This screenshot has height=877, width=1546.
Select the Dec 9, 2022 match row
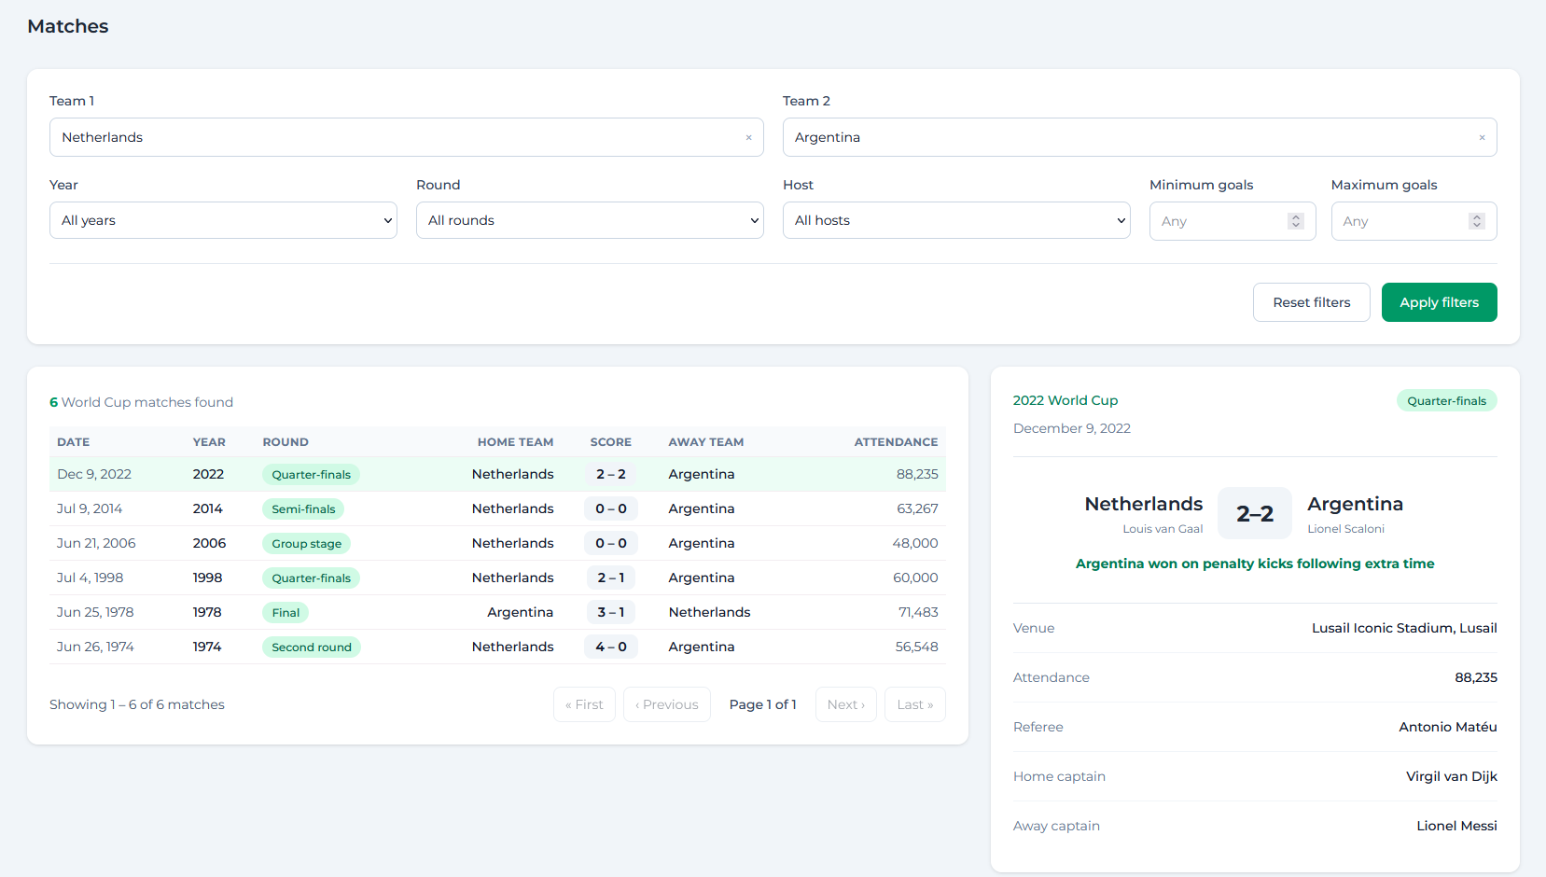pos(497,474)
